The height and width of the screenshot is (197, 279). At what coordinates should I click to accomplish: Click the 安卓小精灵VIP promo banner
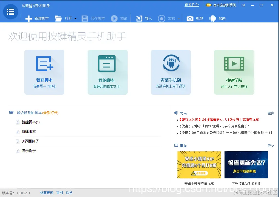pos(199,164)
